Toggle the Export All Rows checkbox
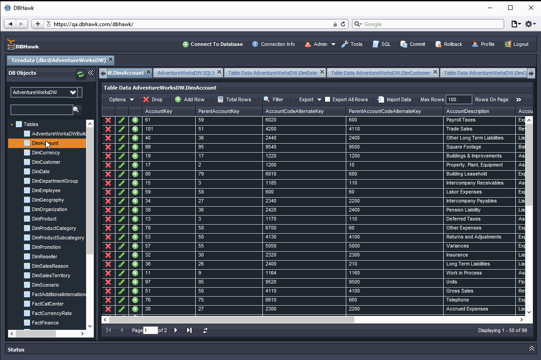This screenshot has height=360, width=541. (x=328, y=99)
